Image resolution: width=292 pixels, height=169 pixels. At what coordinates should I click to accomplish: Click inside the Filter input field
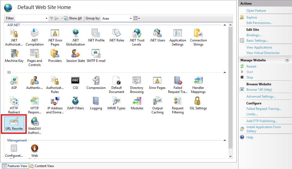[x=30, y=18]
